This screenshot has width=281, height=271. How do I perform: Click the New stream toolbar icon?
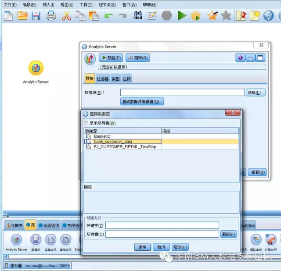pos(8,16)
